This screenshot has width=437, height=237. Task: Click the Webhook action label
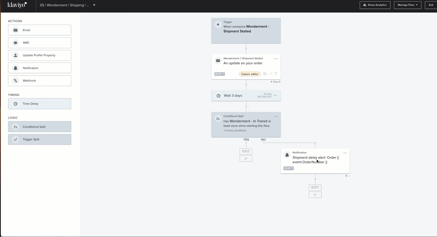pyautogui.click(x=29, y=81)
